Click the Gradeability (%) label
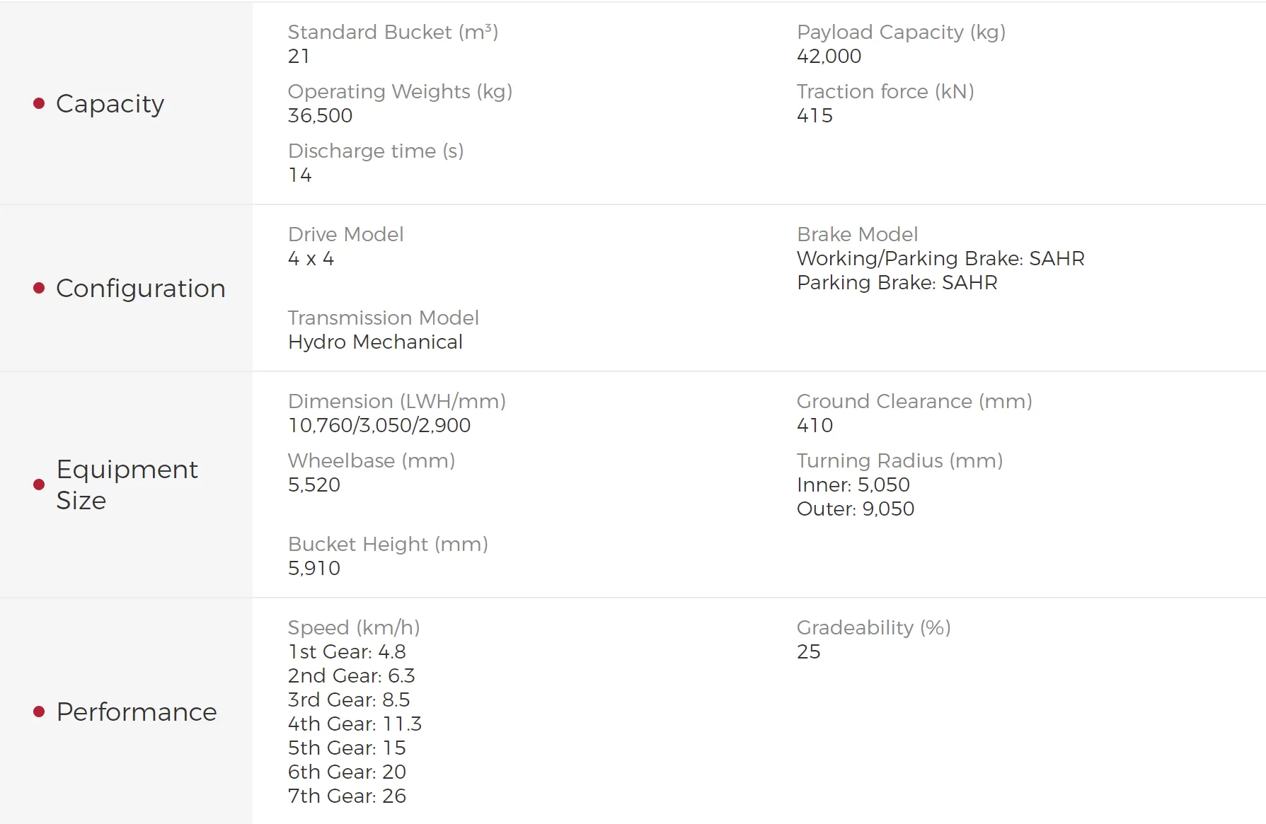 pos(873,628)
